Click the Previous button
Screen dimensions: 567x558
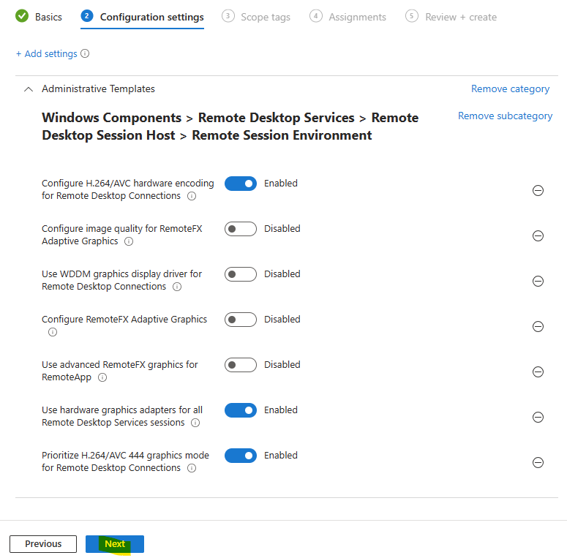coord(43,544)
